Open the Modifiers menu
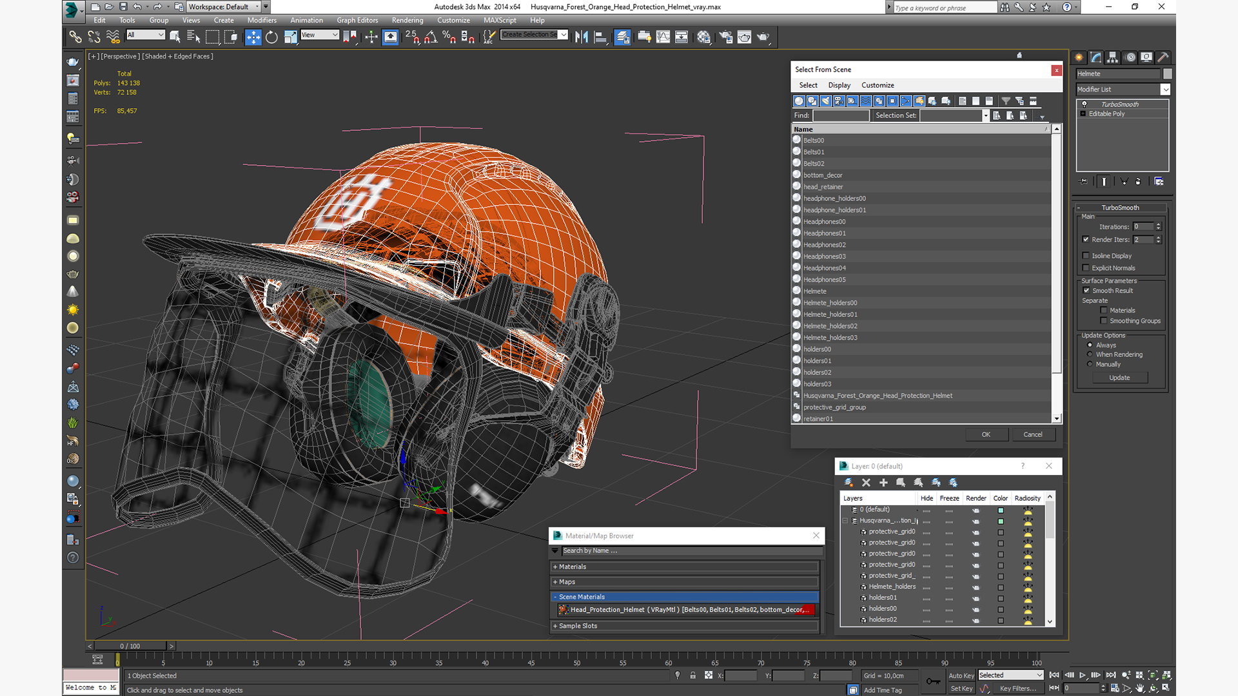The height and width of the screenshot is (696, 1238). tap(262, 20)
